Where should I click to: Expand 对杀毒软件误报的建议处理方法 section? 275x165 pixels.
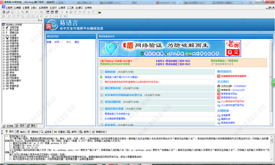(x=102, y=95)
